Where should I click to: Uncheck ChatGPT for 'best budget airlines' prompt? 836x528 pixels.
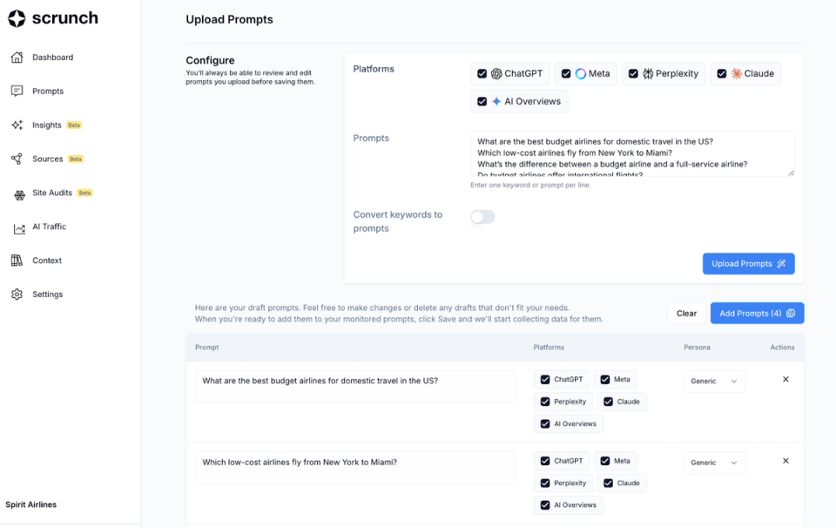[x=545, y=380]
